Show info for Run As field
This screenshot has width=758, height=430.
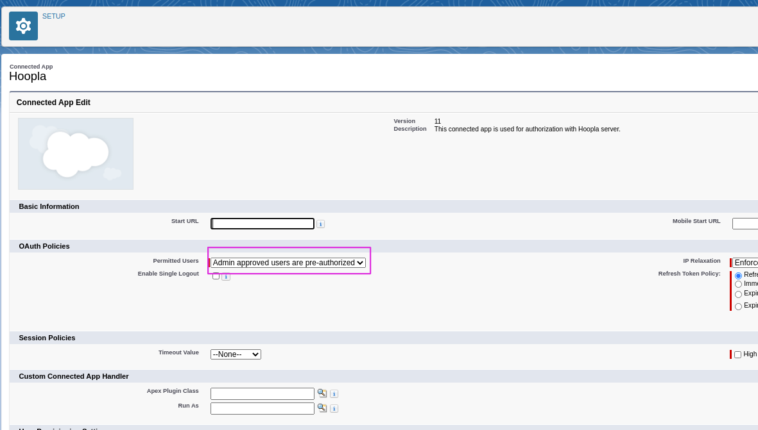click(334, 408)
